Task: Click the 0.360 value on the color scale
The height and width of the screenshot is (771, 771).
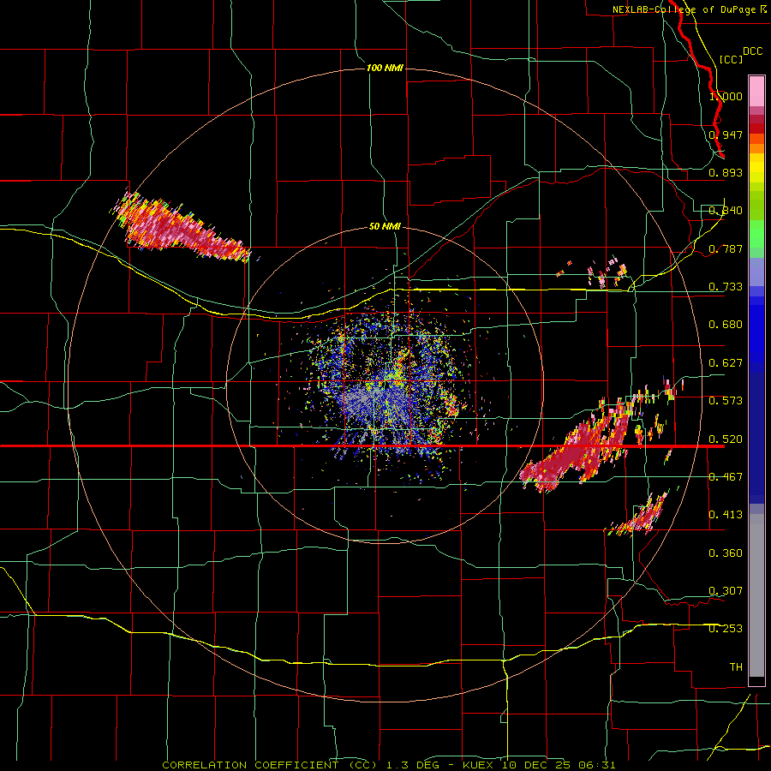Action: 726,553
